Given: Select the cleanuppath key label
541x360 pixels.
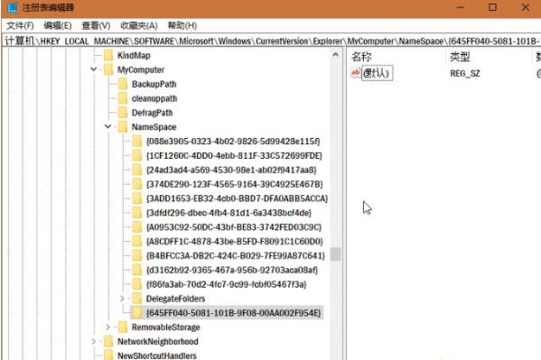Looking at the screenshot, I should (154, 98).
